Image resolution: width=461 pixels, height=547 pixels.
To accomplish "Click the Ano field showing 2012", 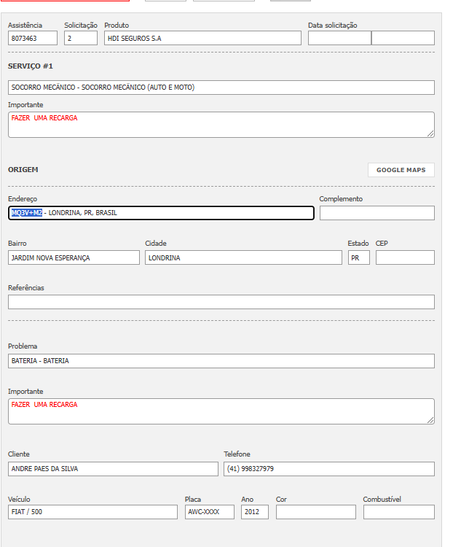I will [x=254, y=512].
